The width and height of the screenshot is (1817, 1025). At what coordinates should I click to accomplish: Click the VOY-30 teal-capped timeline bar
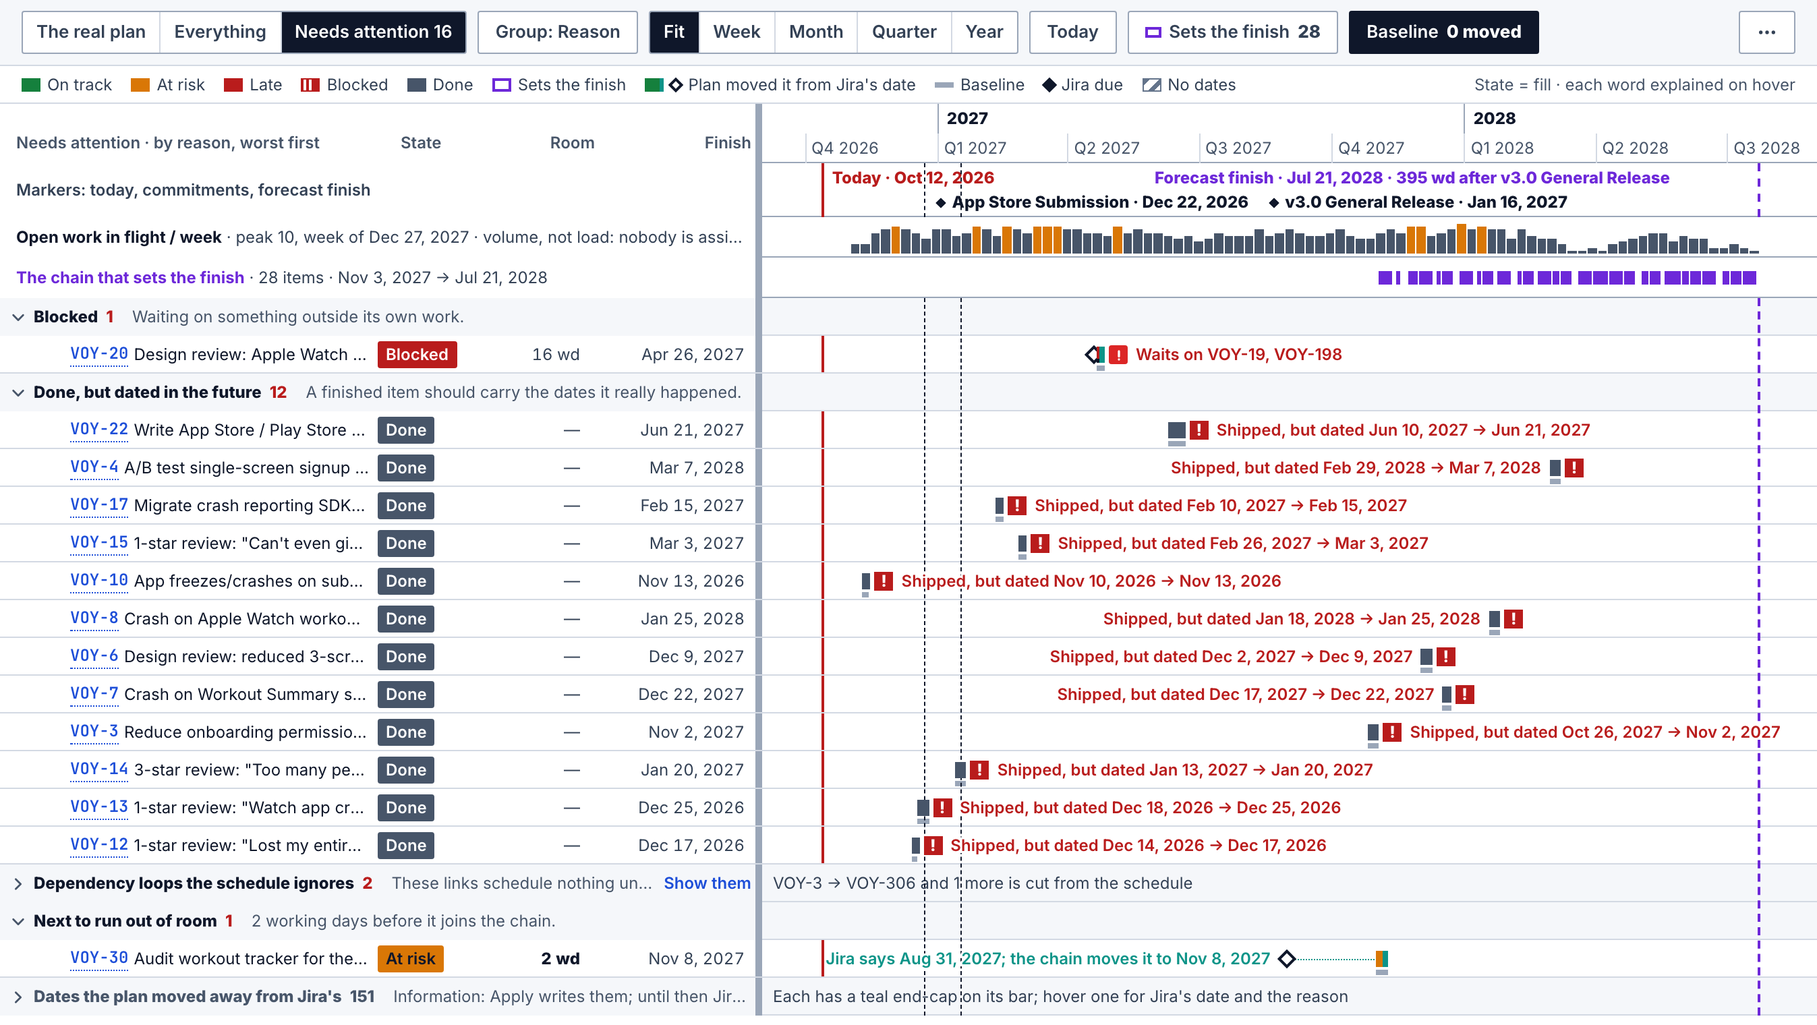pyautogui.click(x=1382, y=958)
